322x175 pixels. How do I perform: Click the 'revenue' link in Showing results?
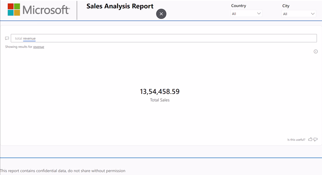[x=39, y=47]
